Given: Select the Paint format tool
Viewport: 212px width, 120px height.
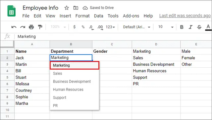Looking at the screenshot, I should pos(40,27).
